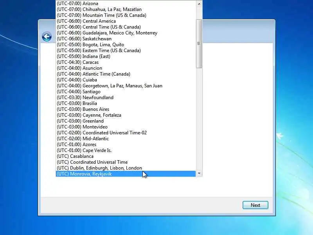Select Chihuahua, La Paz, Mazatlan time zone
This screenshot has height=235, width=313.
[x=126, y=9]
